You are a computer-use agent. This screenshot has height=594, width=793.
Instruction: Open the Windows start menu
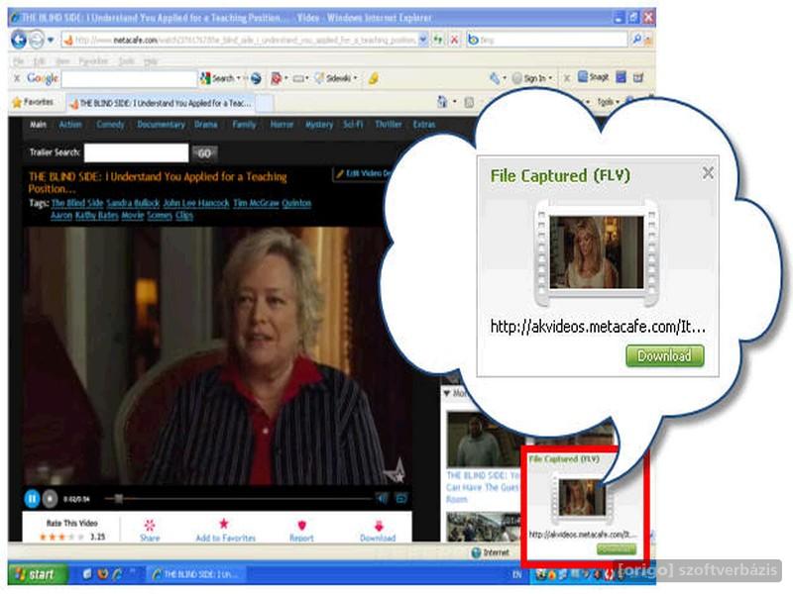tap(38, 574)
